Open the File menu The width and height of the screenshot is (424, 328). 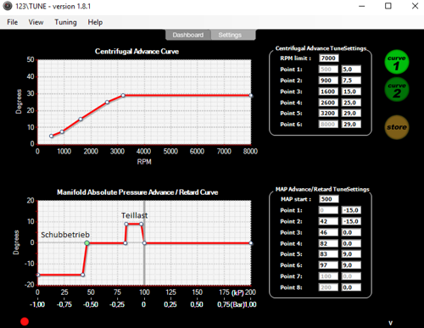coord(12,22)
